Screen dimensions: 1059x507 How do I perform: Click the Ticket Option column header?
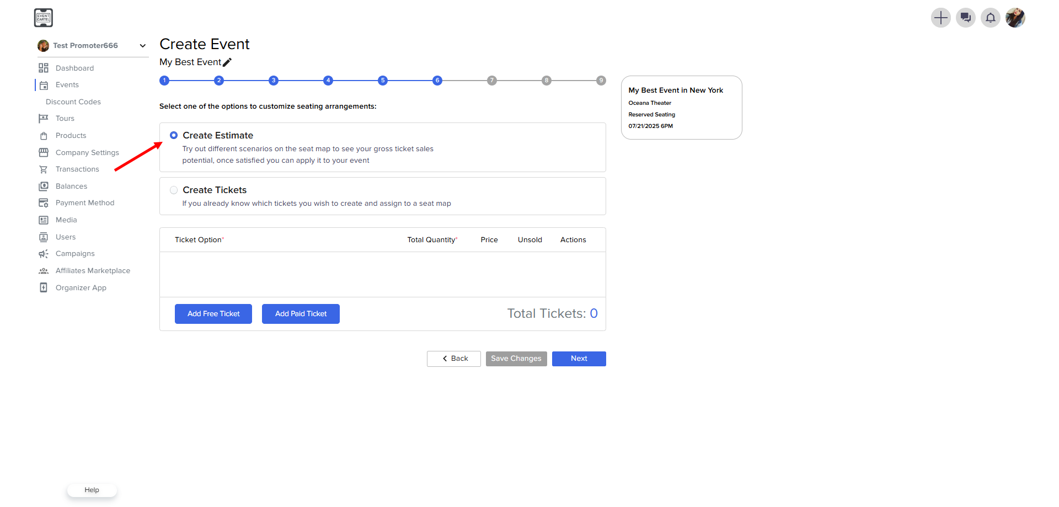click(199, 240)
